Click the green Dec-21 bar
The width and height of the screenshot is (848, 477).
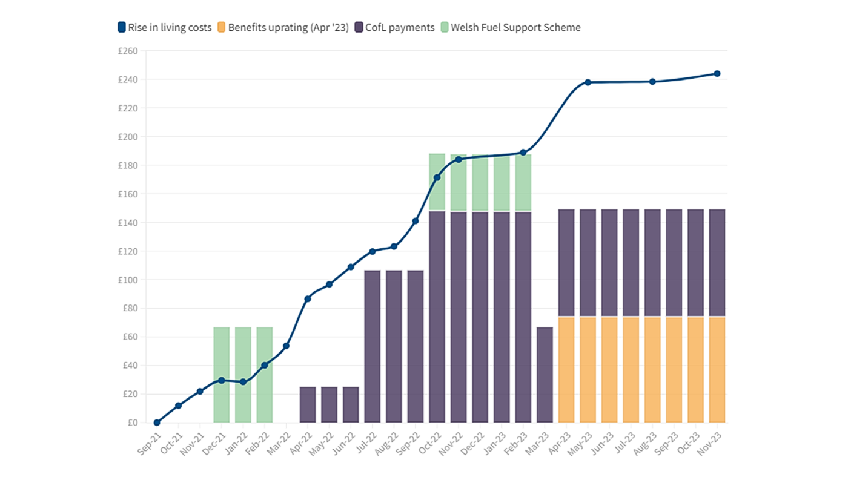220,375
